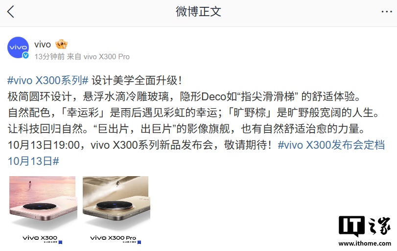The height and width of the screenshot is (251, 397).
Task: Tap the blue verified badge on avatar
Action: pos(25,55)
